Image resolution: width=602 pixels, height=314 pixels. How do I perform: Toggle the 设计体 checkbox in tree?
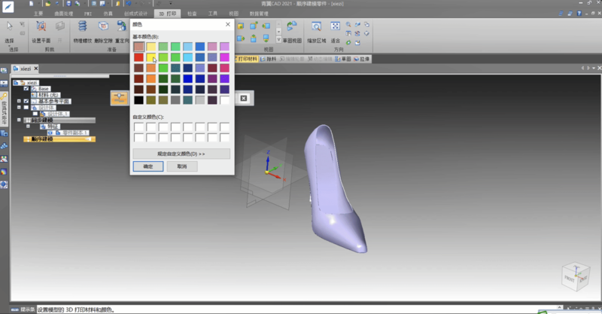click(x=26, y=107)
